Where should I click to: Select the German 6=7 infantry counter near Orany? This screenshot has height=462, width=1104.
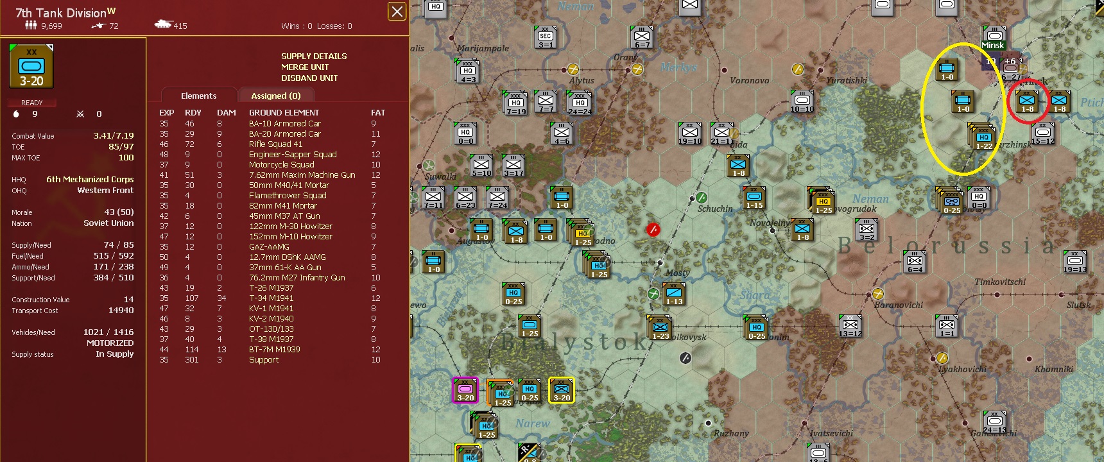(642, 38)
